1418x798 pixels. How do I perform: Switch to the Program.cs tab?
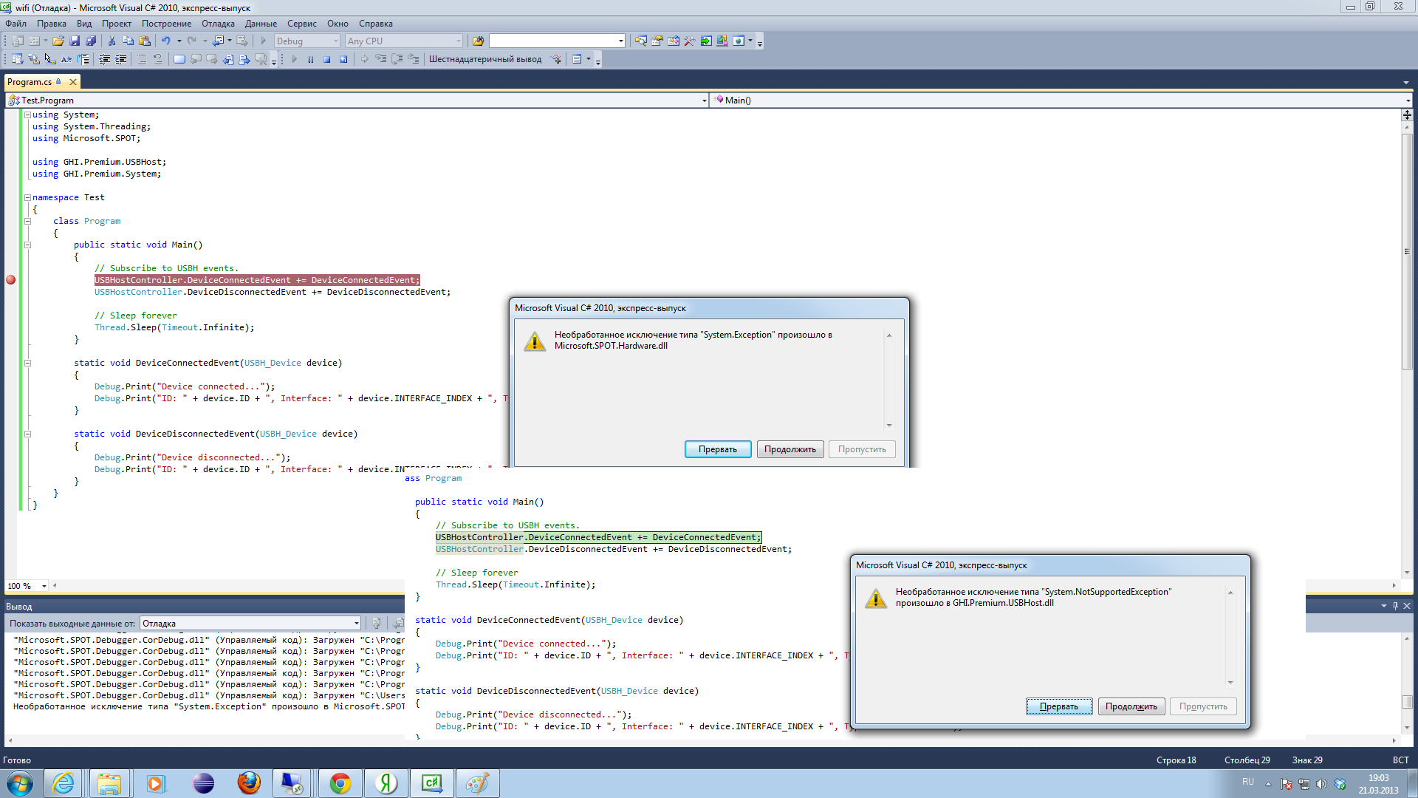tap(30, 82)
